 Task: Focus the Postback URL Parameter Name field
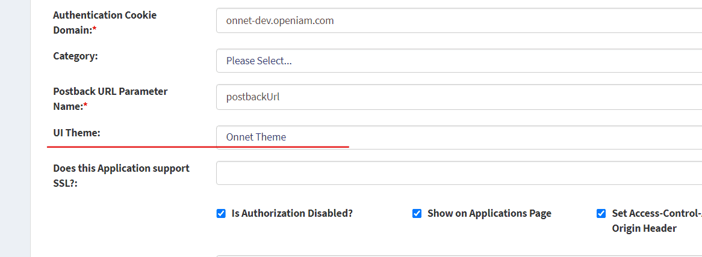tap(458, 97)
